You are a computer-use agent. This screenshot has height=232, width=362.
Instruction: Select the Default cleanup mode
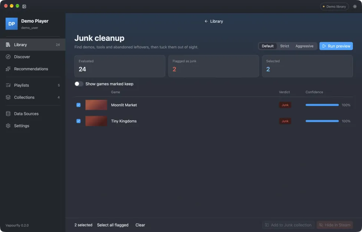[x=268, y=46]
